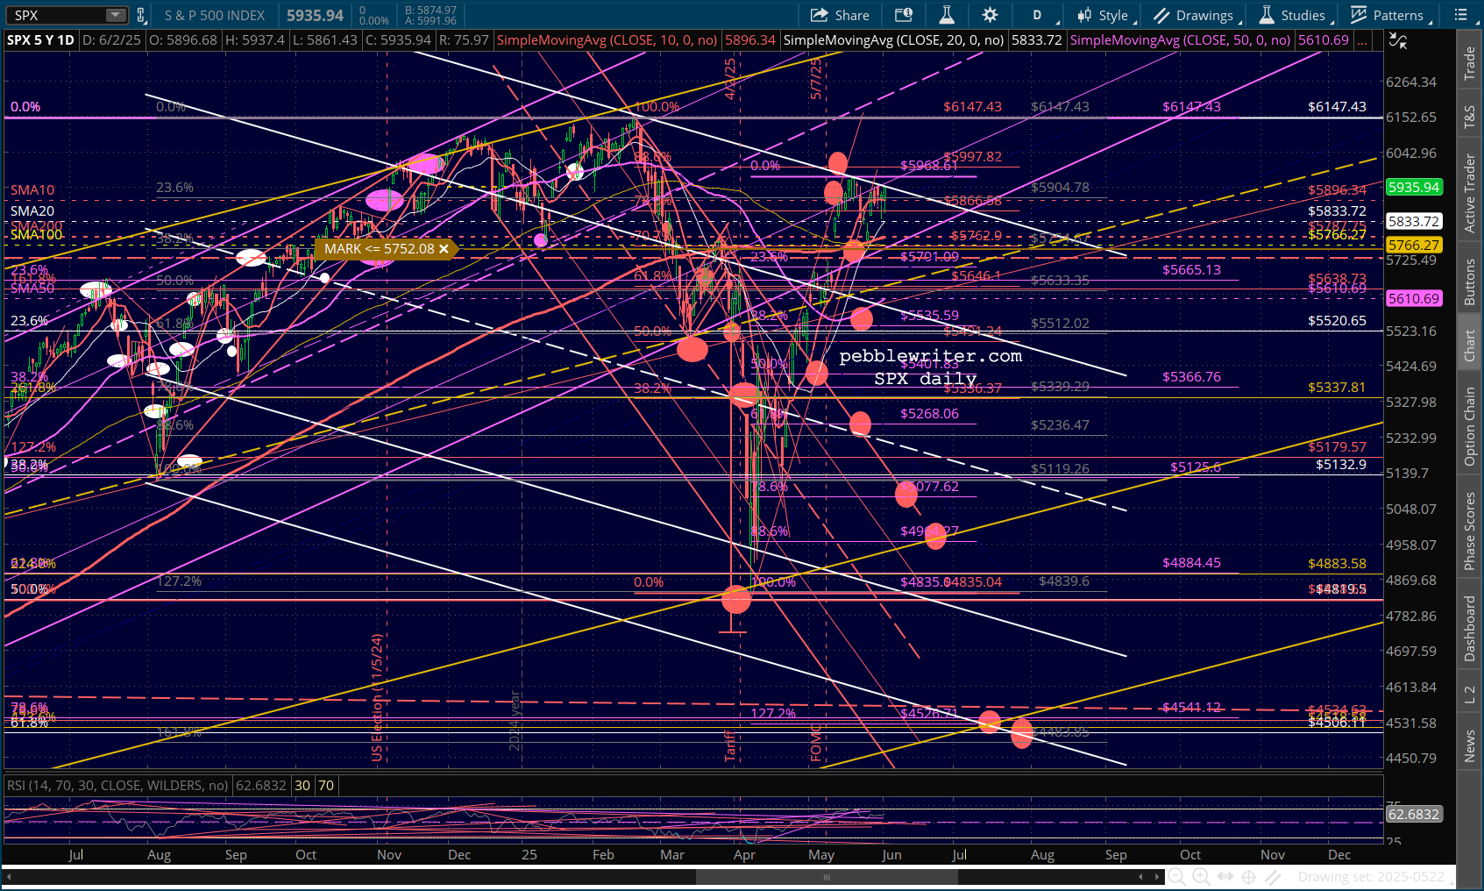Click the zoom in magnifier icon
The width and height of the screenshot is (1484, 891).
pos(1201,877)
